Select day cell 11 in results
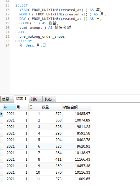This screenshot has height=187, width=140. pos(35,179)
